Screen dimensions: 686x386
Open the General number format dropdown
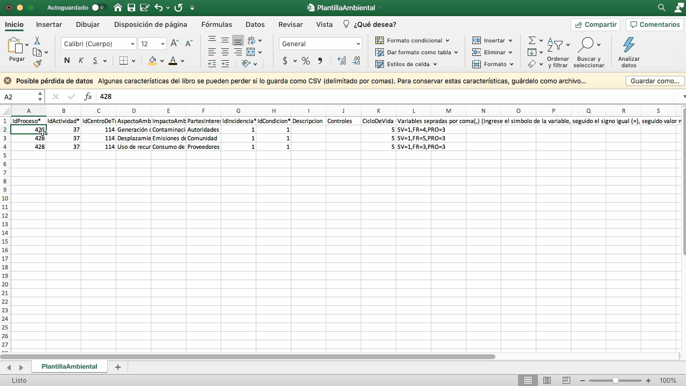point(320,44)
